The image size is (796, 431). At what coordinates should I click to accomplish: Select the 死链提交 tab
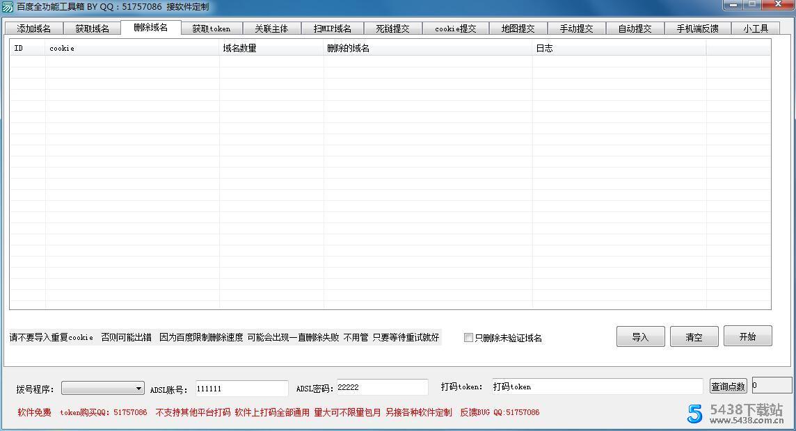click(394, 29)
